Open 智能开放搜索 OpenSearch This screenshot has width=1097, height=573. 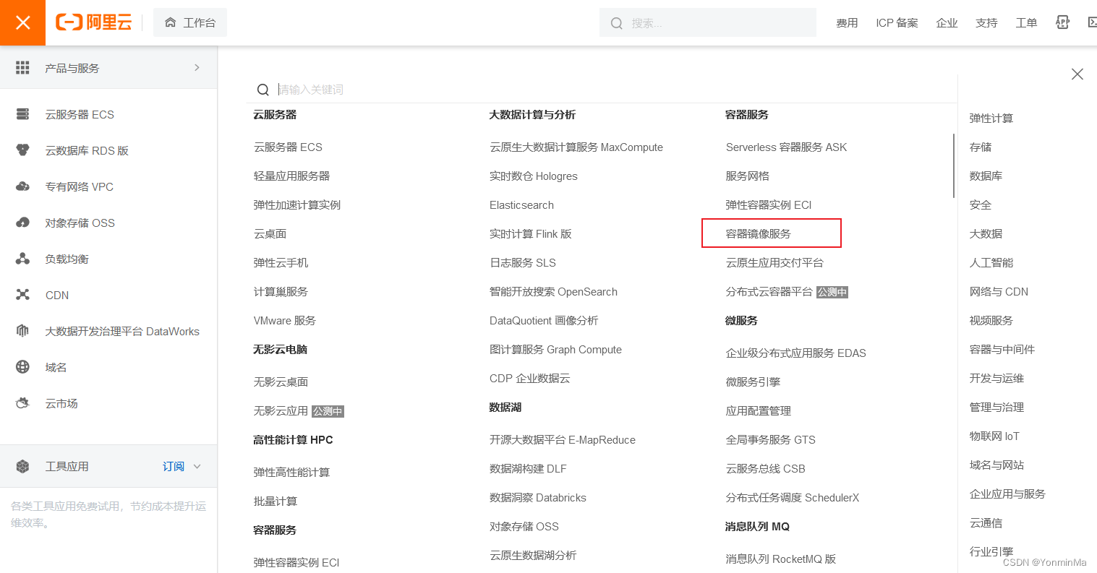(x=553, y=291)
